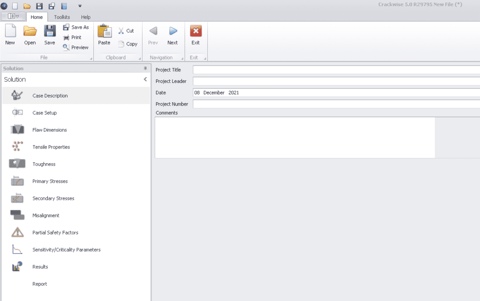Pin the Solution panel using pushpin
The height and width of the screenshot is (301, 480).
(x=145, y=68)
